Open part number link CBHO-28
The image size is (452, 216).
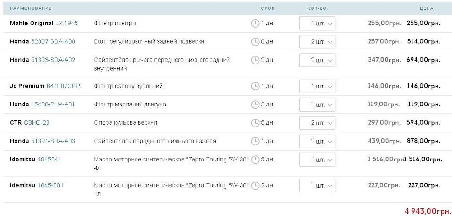pos(37,123)
